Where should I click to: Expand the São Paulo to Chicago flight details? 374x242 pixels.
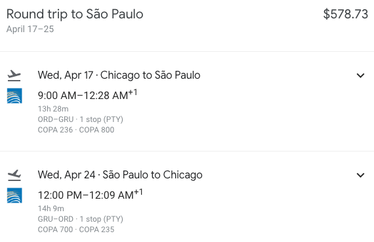[360, 175]
